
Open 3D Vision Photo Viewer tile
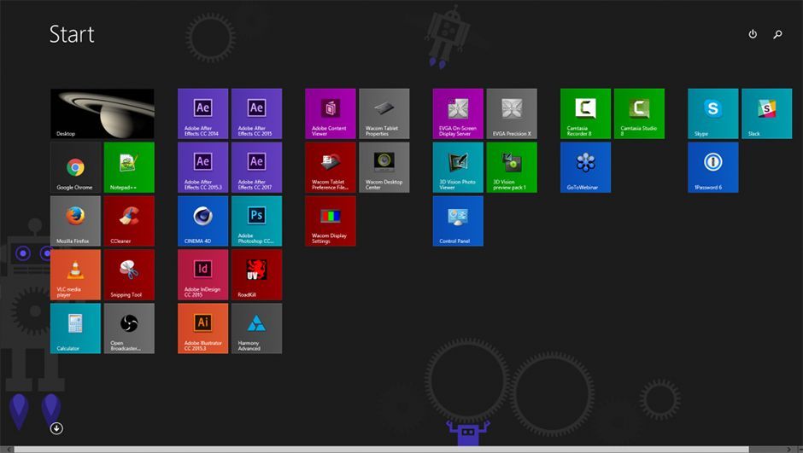(x=458, y=167)
